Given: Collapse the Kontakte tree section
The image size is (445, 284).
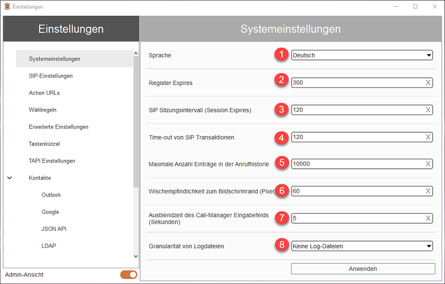Looking at the screenshot, I should pos(10,178).
